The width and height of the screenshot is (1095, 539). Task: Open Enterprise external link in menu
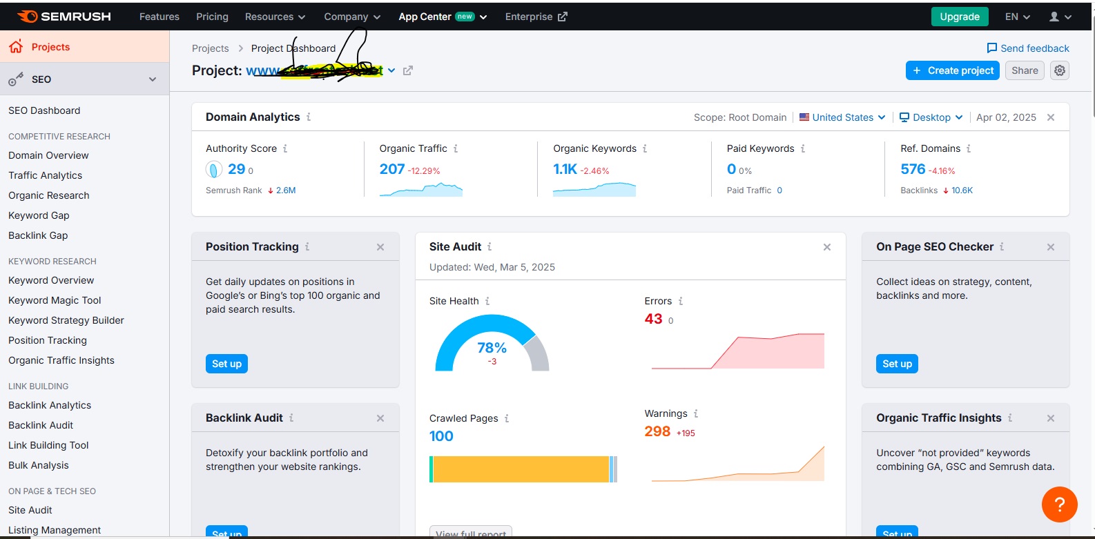(x=536, y=17)
